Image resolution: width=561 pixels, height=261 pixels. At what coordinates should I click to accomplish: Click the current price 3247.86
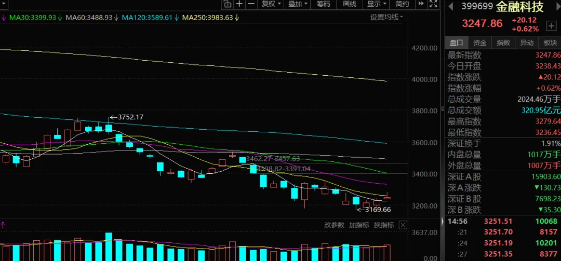coord(482,23)
